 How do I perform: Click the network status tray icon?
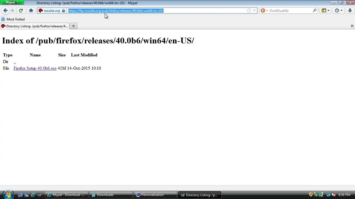(x=328, y=195)
